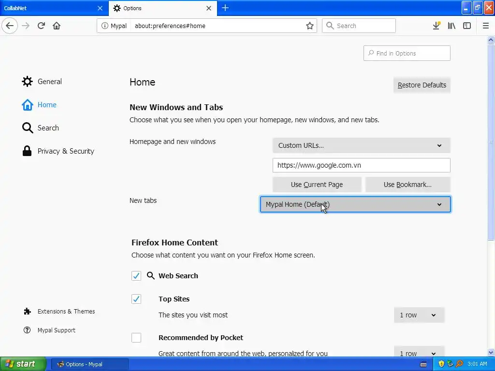Click the vertical scrollbar up arrow
Image resolution: width=495 pixels, height=371 pixels.
pos(491,40)
